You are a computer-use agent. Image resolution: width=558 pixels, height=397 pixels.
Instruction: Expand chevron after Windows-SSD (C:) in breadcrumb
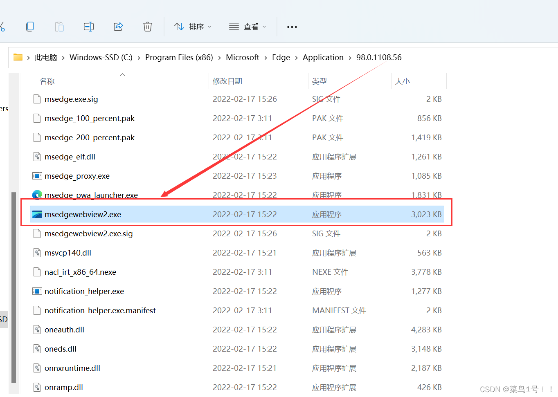point(139,58)
